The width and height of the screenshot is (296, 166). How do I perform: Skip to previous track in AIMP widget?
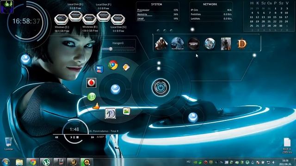tap(56, 137)
